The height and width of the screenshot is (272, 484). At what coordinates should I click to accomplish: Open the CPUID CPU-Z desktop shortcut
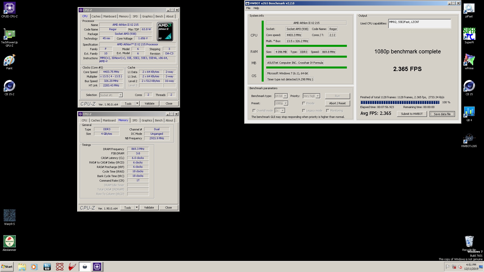coord(9,10)
